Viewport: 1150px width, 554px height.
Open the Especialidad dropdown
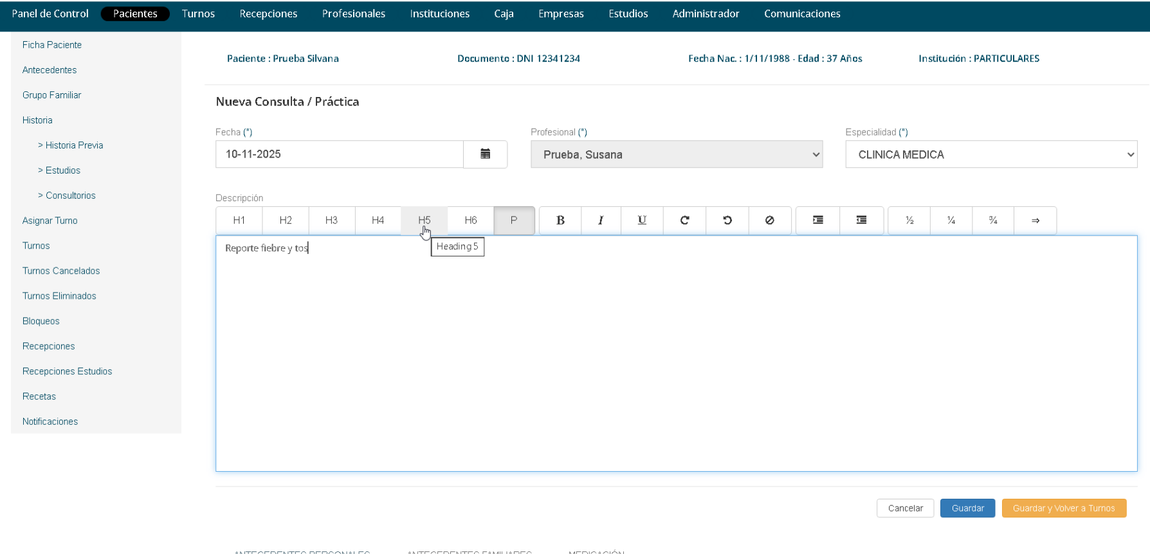(x=990, y=155)
